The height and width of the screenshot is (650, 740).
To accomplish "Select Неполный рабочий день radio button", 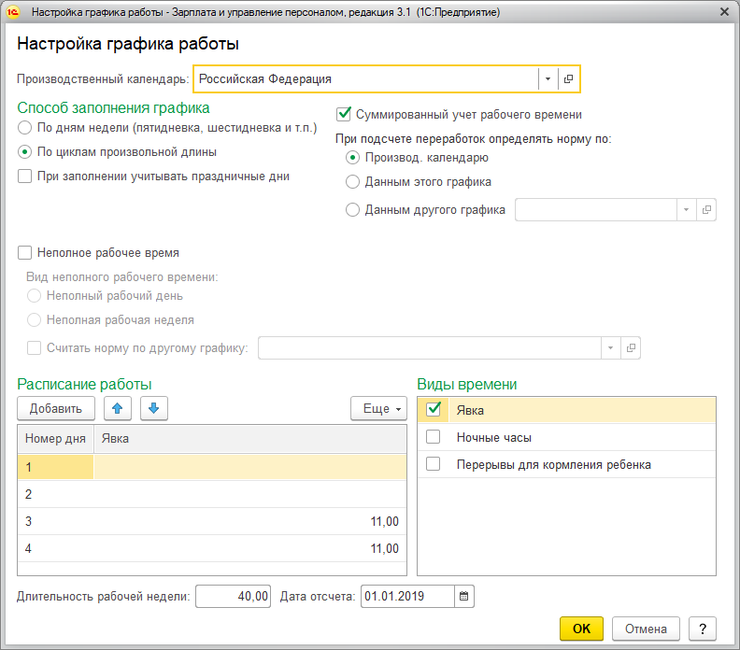I will pyautogui.click(x=34, y=296).
